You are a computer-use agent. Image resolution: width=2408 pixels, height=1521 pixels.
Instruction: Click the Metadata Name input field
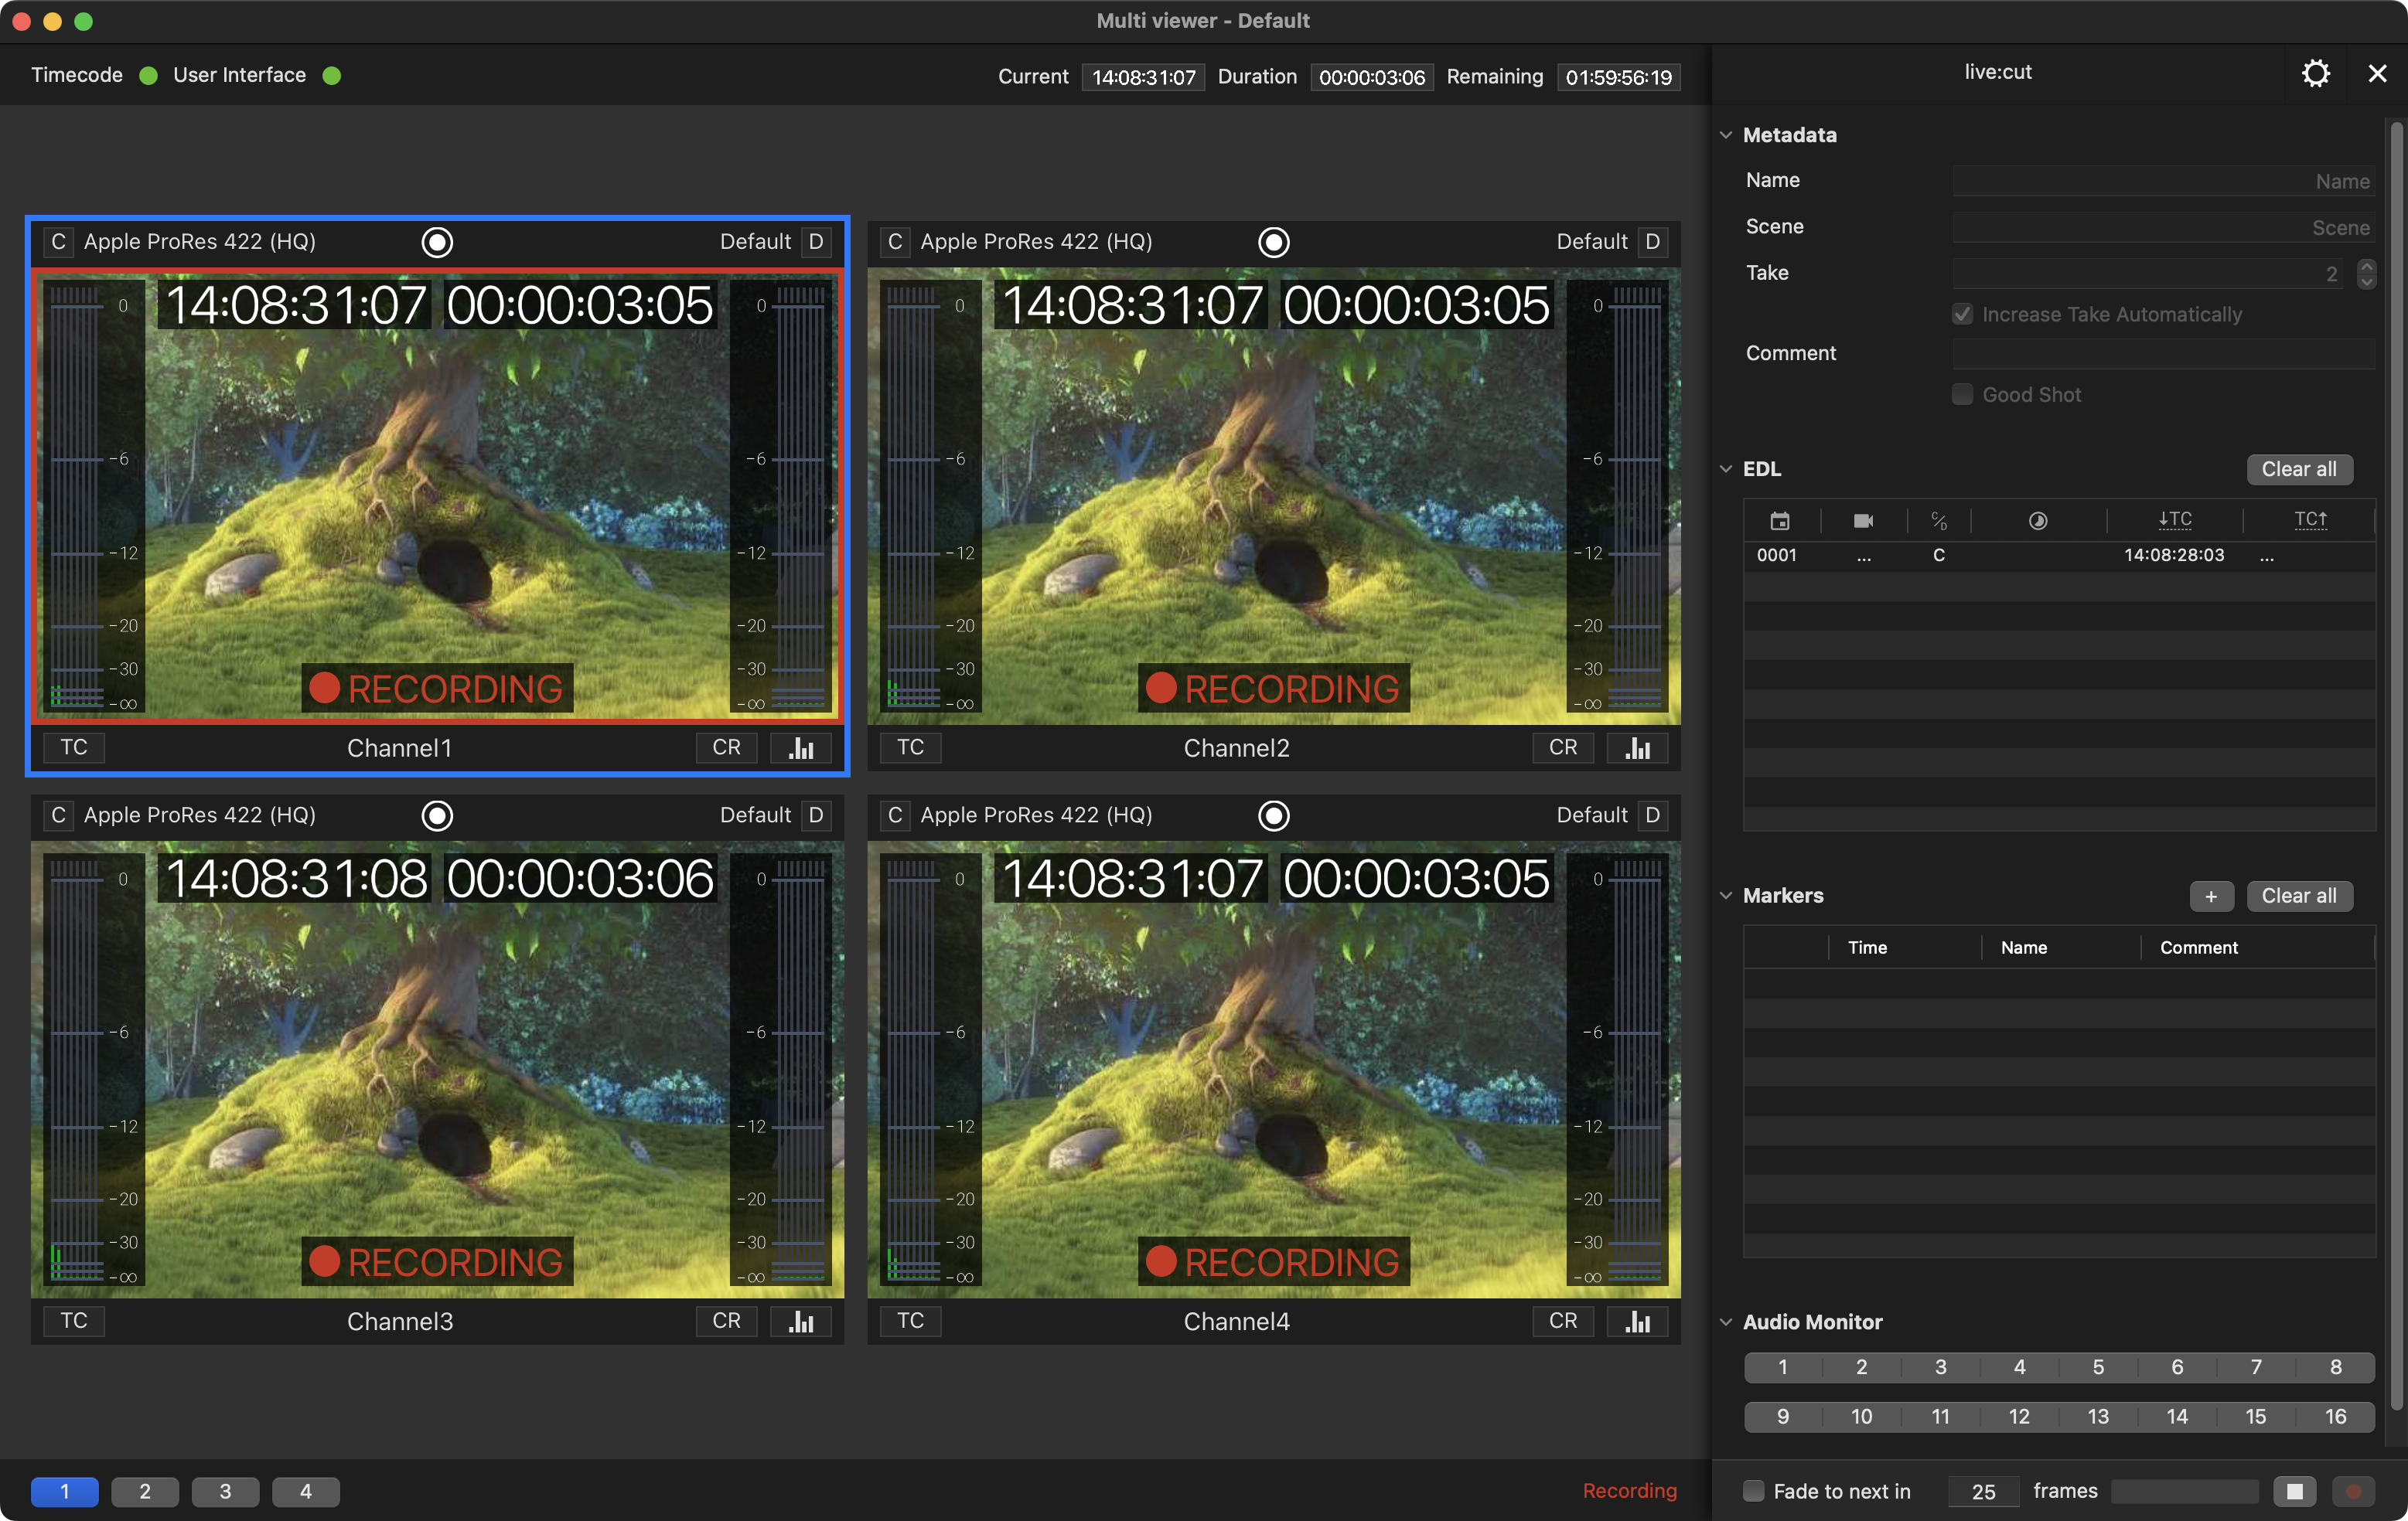pyautogui.click(x=2164, y=181)
